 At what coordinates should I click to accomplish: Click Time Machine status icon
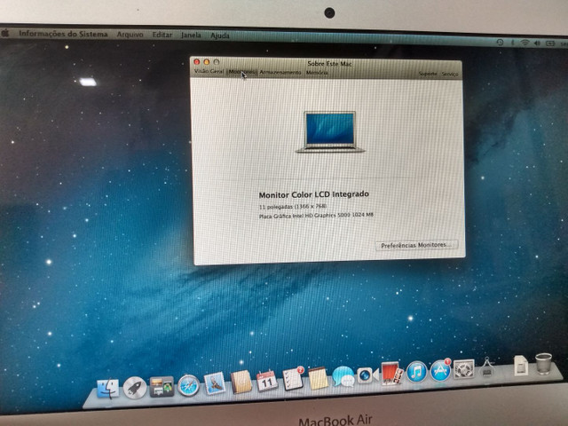click(x=500, y=43)
